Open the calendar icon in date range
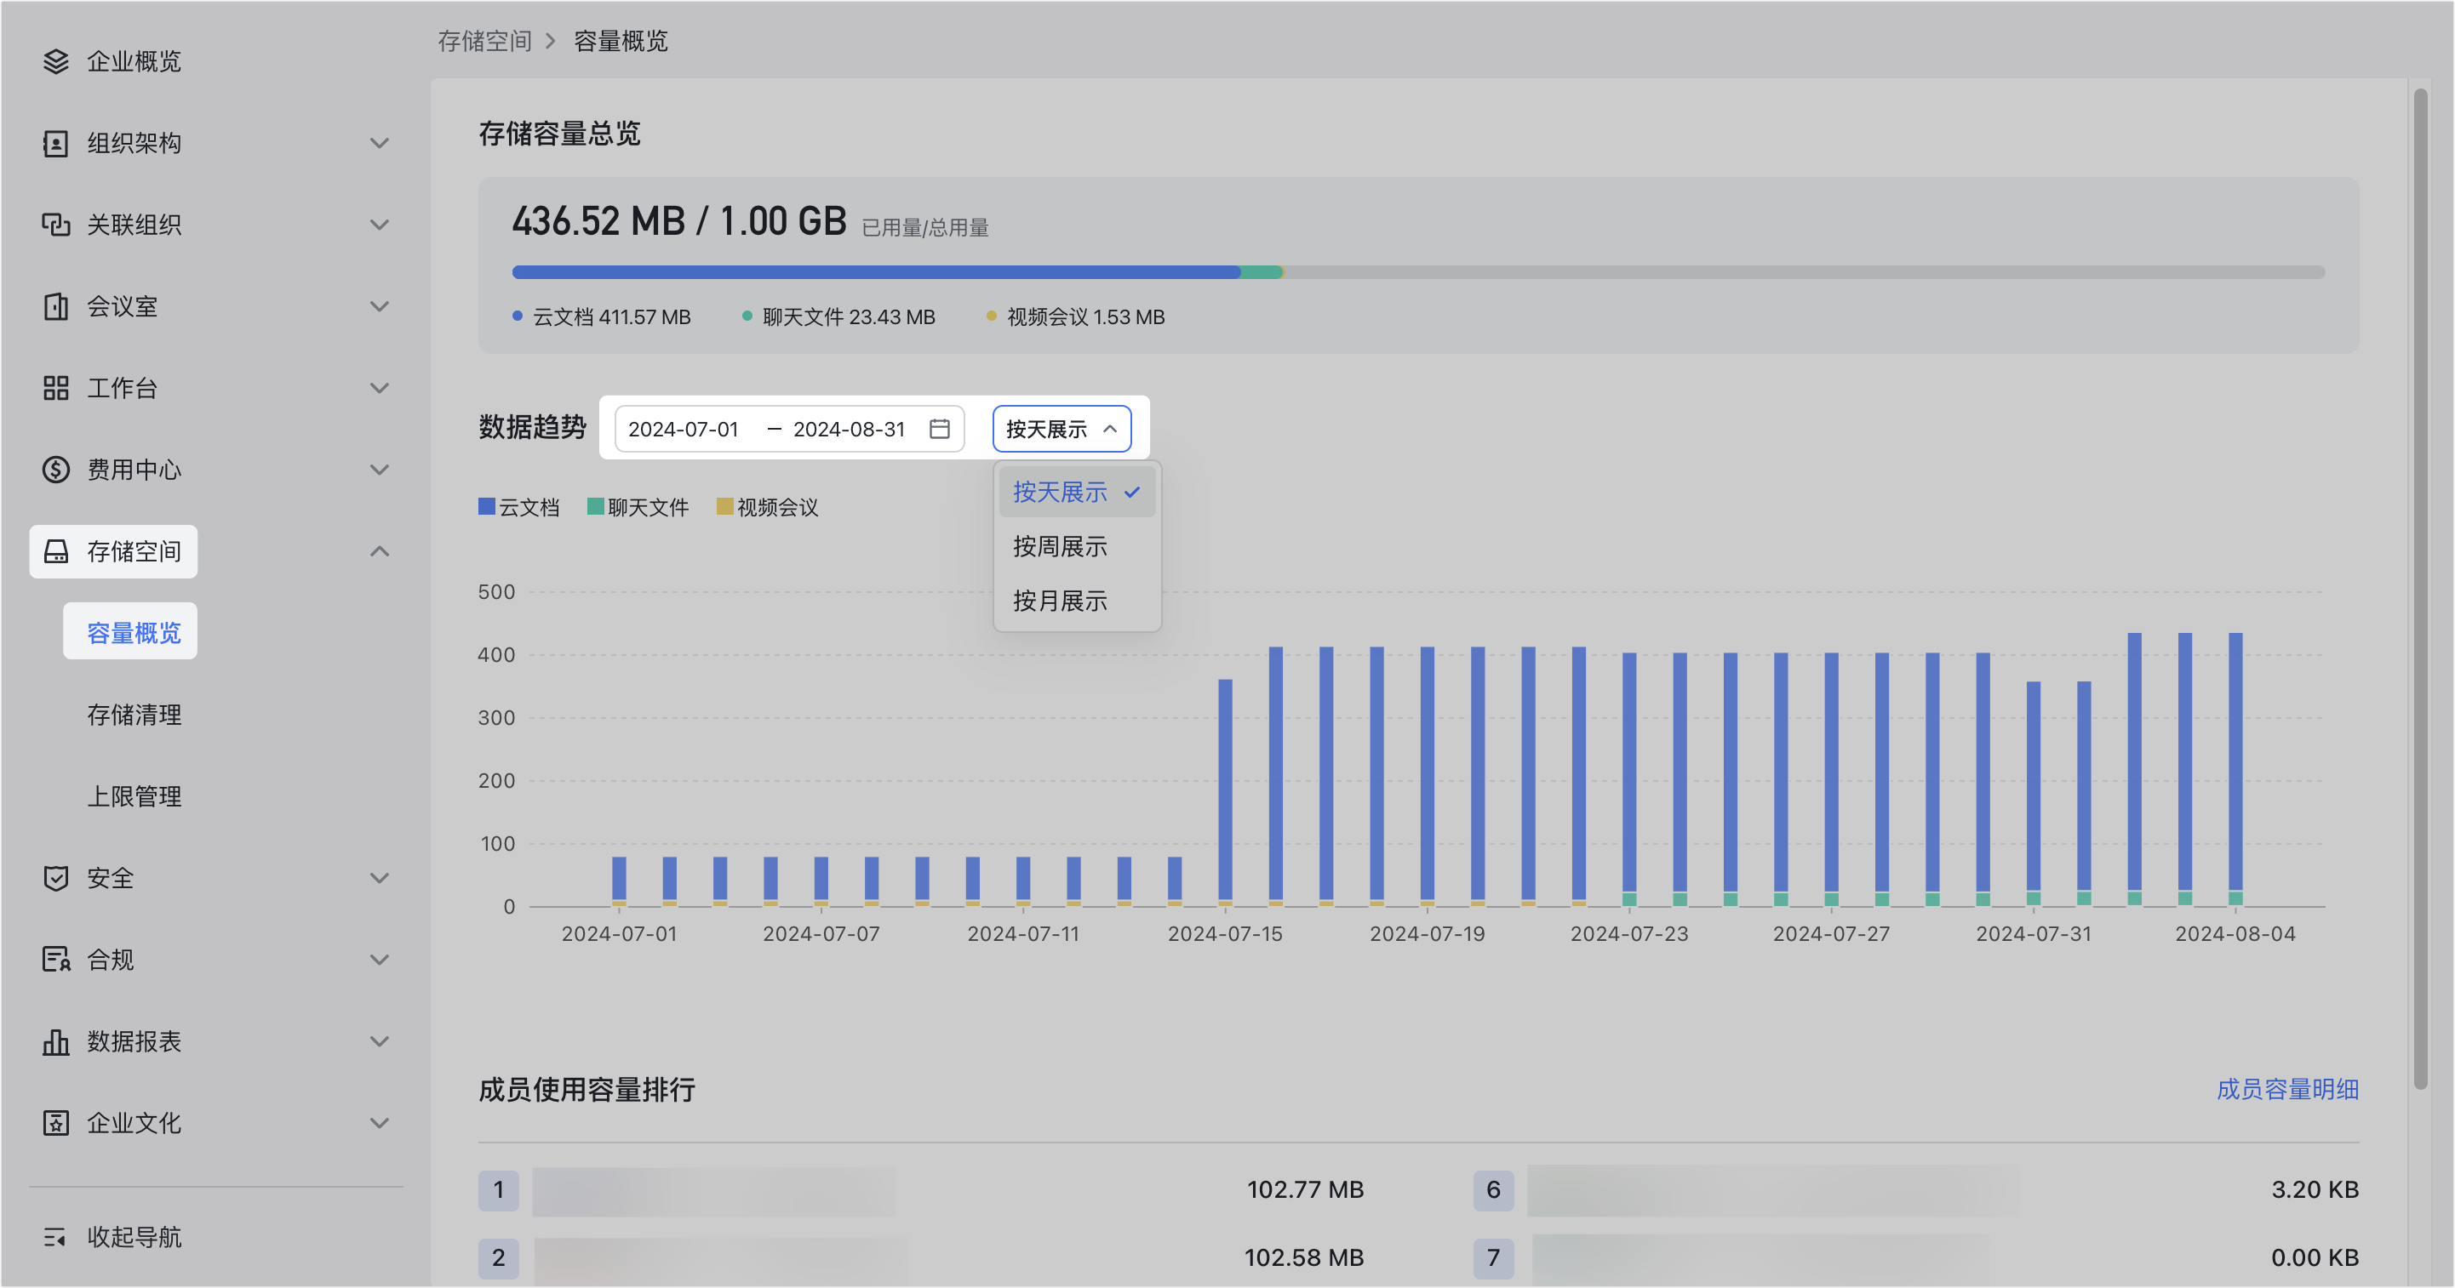2455x1288 pixels. coord(940,429)
